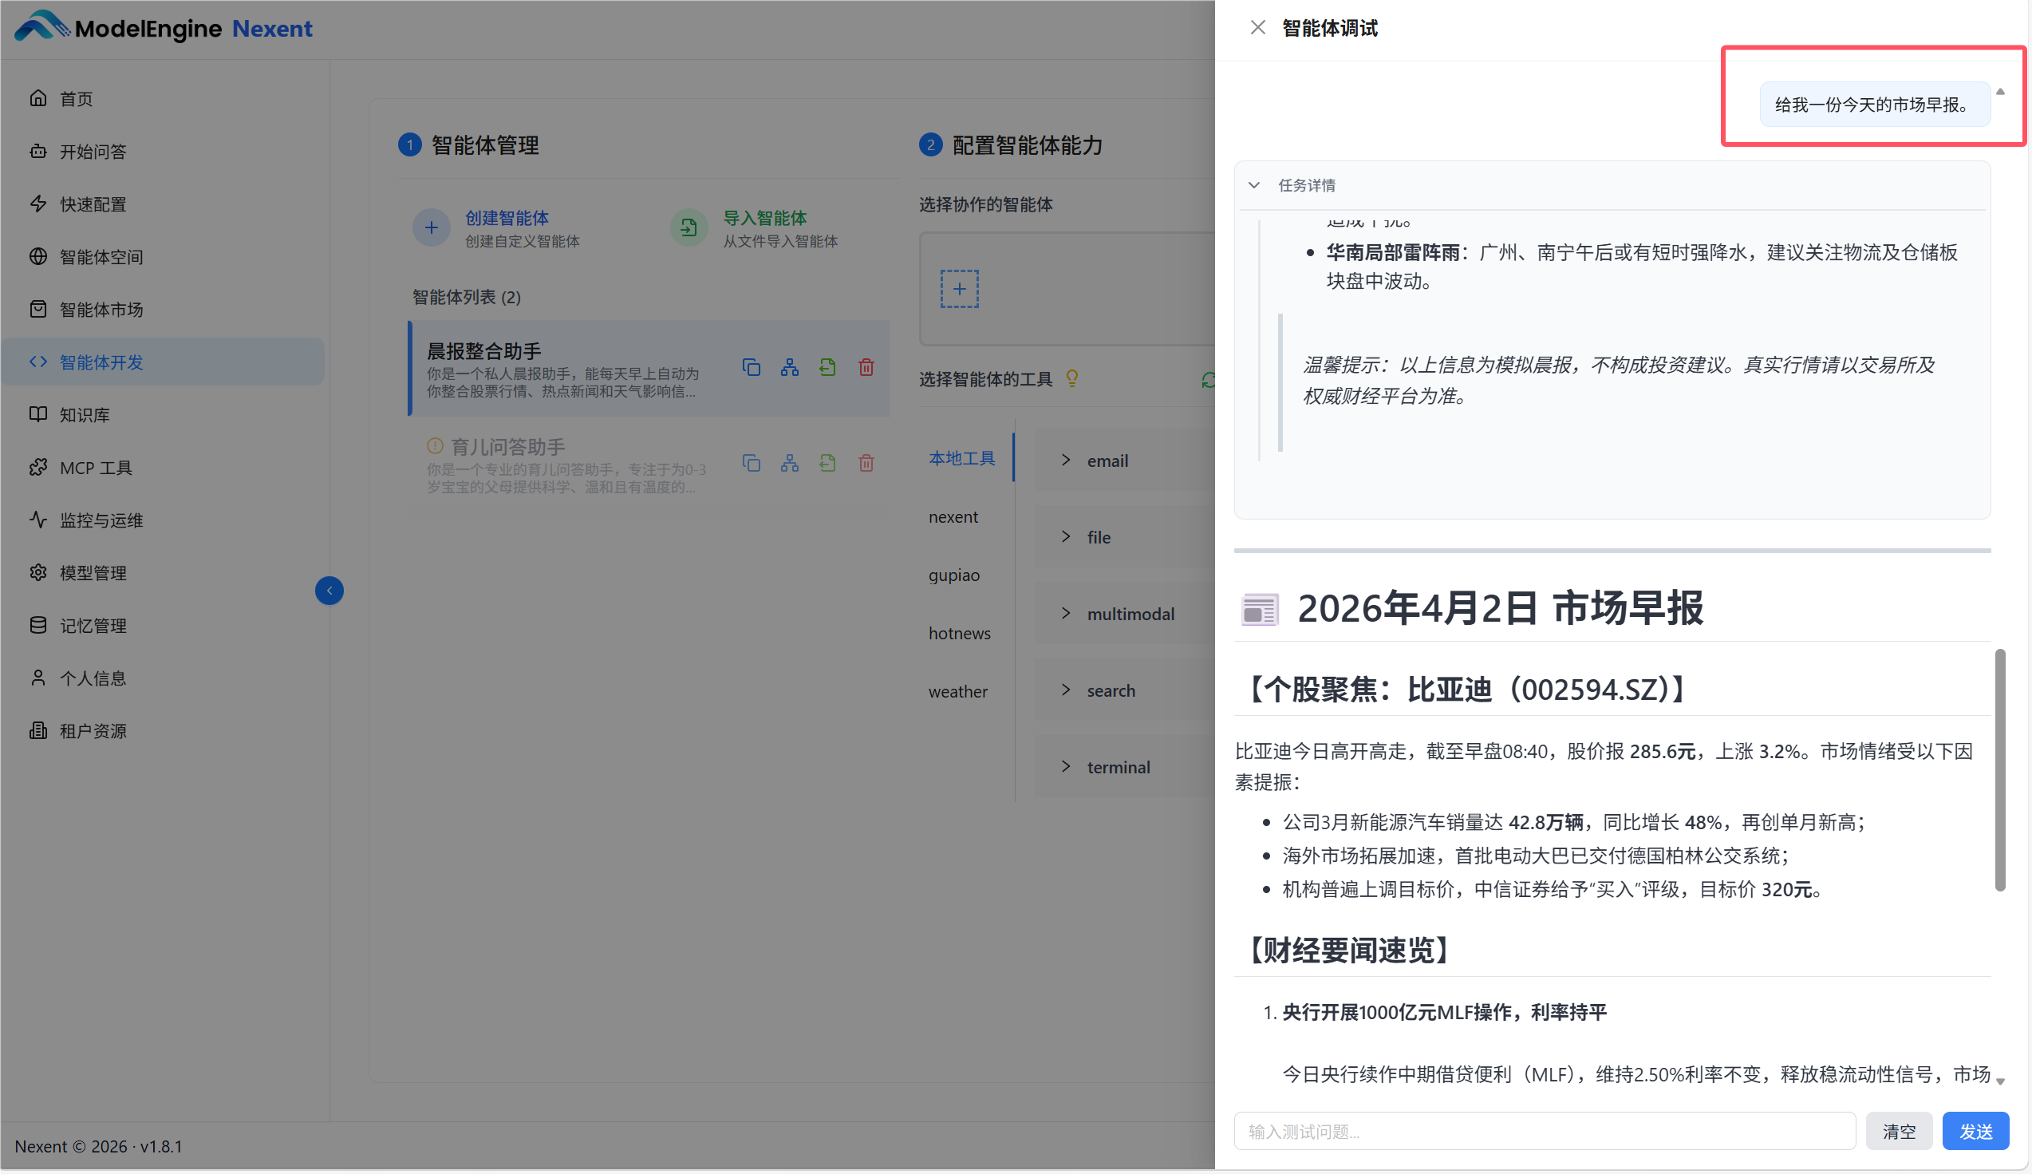The width and height of the screenshot is (2032, 1174).
Task: Open 知识库 from the sidebar menu
Action: (85, 414)
